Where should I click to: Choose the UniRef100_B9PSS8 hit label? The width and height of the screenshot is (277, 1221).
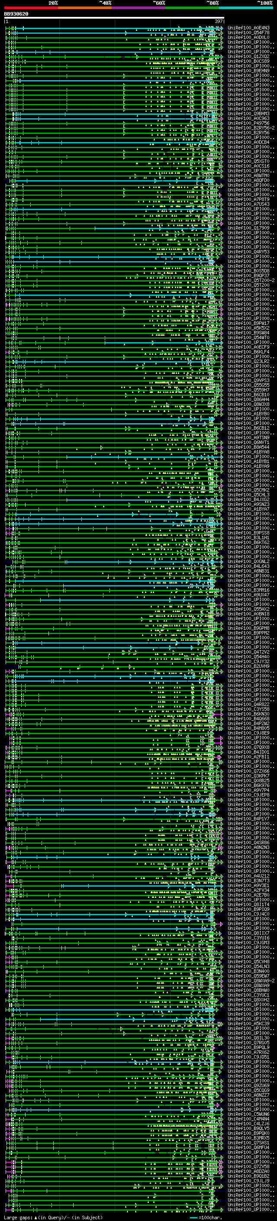pyautogui.click(x=248, y=533)
